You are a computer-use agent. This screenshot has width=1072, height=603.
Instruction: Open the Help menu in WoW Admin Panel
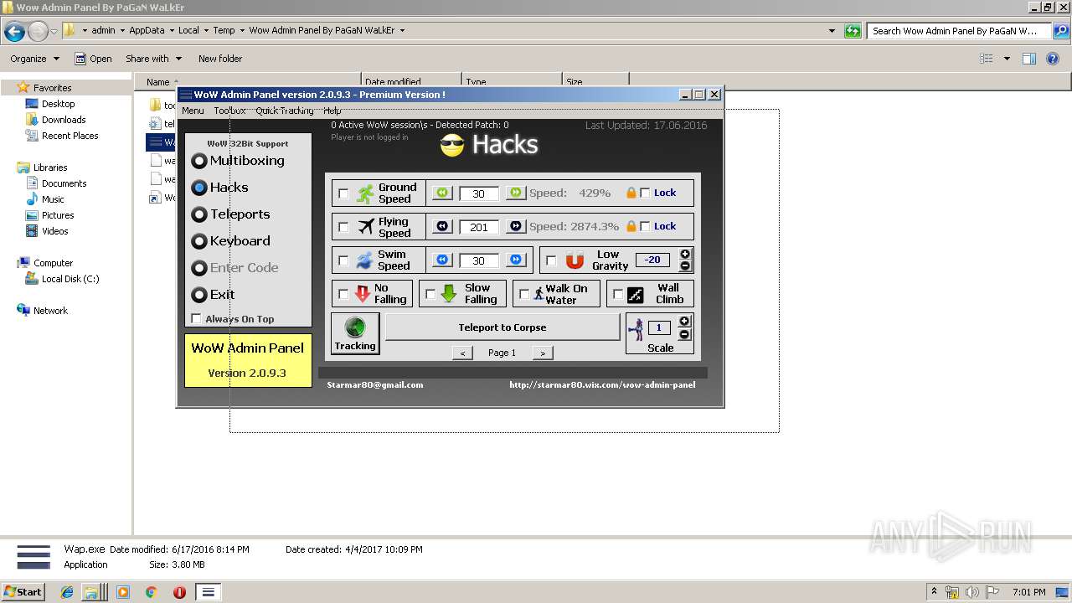332,111
